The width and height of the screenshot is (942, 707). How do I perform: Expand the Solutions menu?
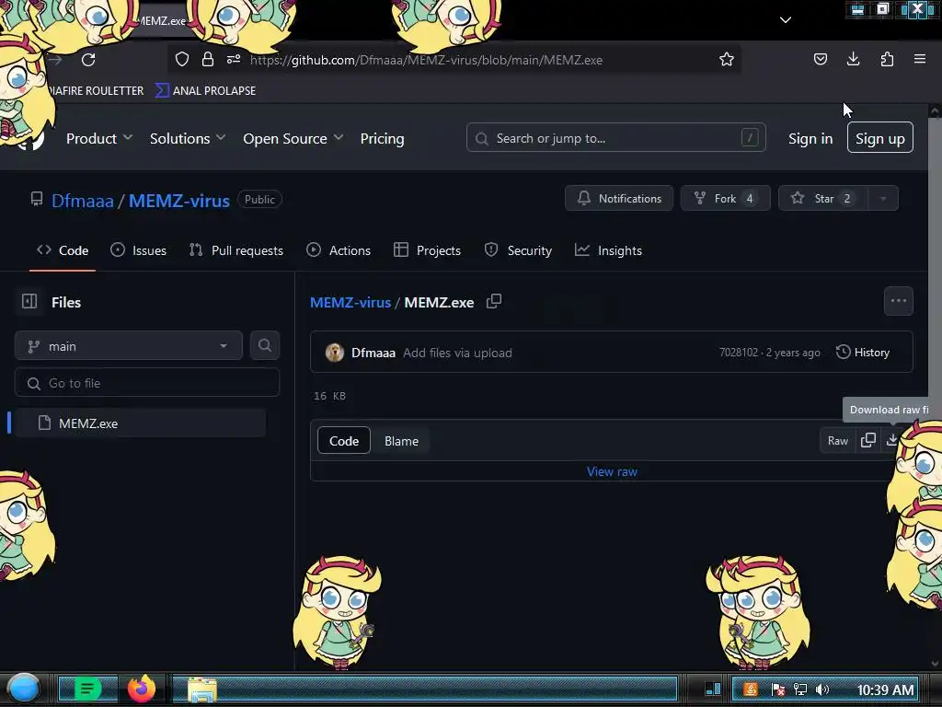[x=188, y=138]
